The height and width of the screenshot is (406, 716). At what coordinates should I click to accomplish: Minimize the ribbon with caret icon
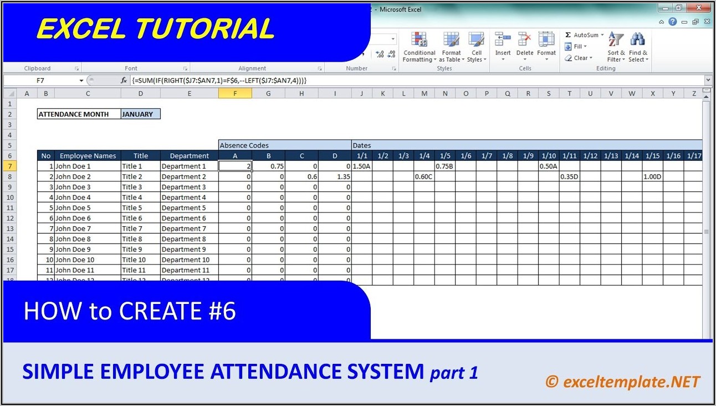pyautogui.click(x=662, y=22)
